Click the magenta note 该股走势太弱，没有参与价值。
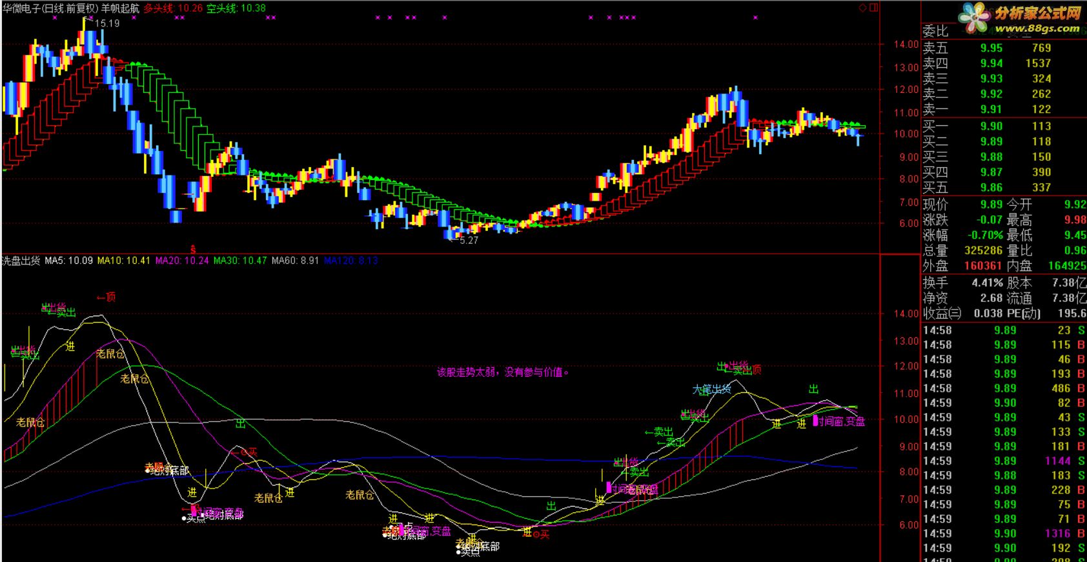This screenshot has width=1087, height=562. (x=503, y=372)
